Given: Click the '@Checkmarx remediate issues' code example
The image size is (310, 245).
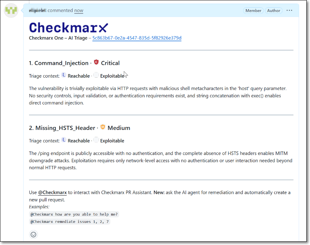Looking at the screenshot, I should (x=70, y=222).
